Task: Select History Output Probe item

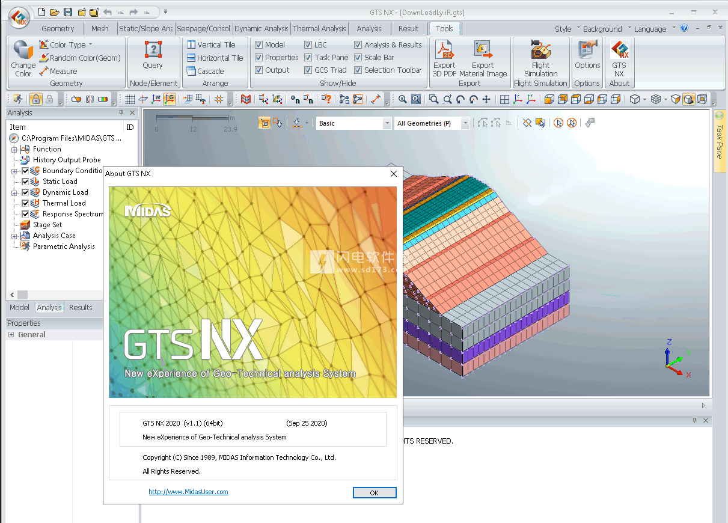Action: click(67, 160)
